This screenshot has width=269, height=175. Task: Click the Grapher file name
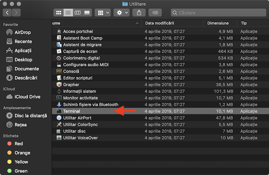[x=71, y=85]
